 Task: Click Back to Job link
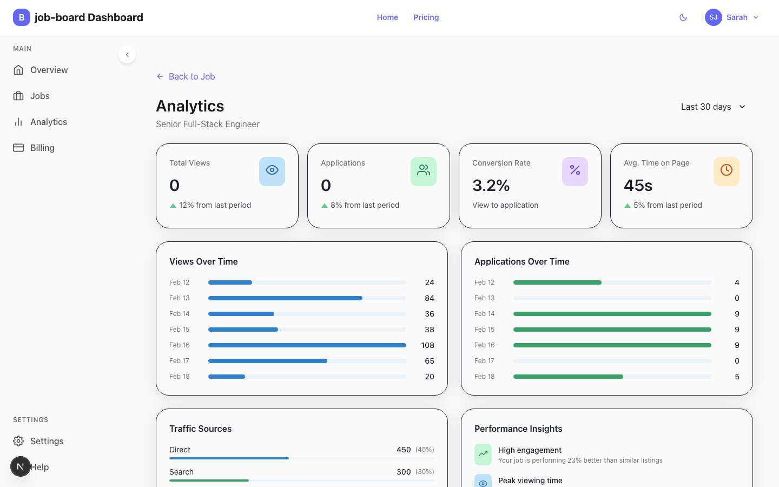coord(186,76)
